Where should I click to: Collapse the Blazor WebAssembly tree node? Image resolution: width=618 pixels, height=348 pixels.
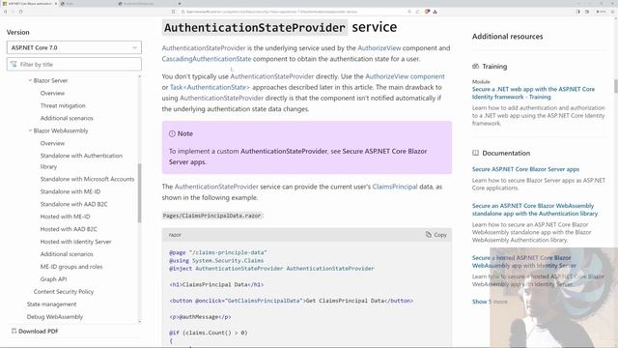click(30, 130)
